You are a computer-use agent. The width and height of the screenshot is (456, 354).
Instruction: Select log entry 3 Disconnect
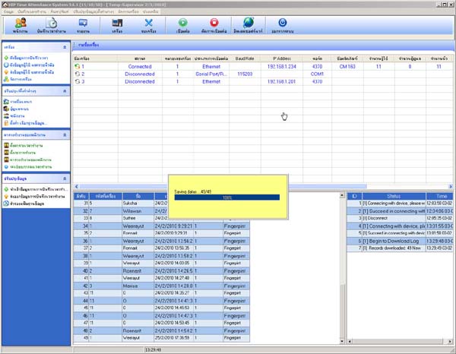[400, 218]
